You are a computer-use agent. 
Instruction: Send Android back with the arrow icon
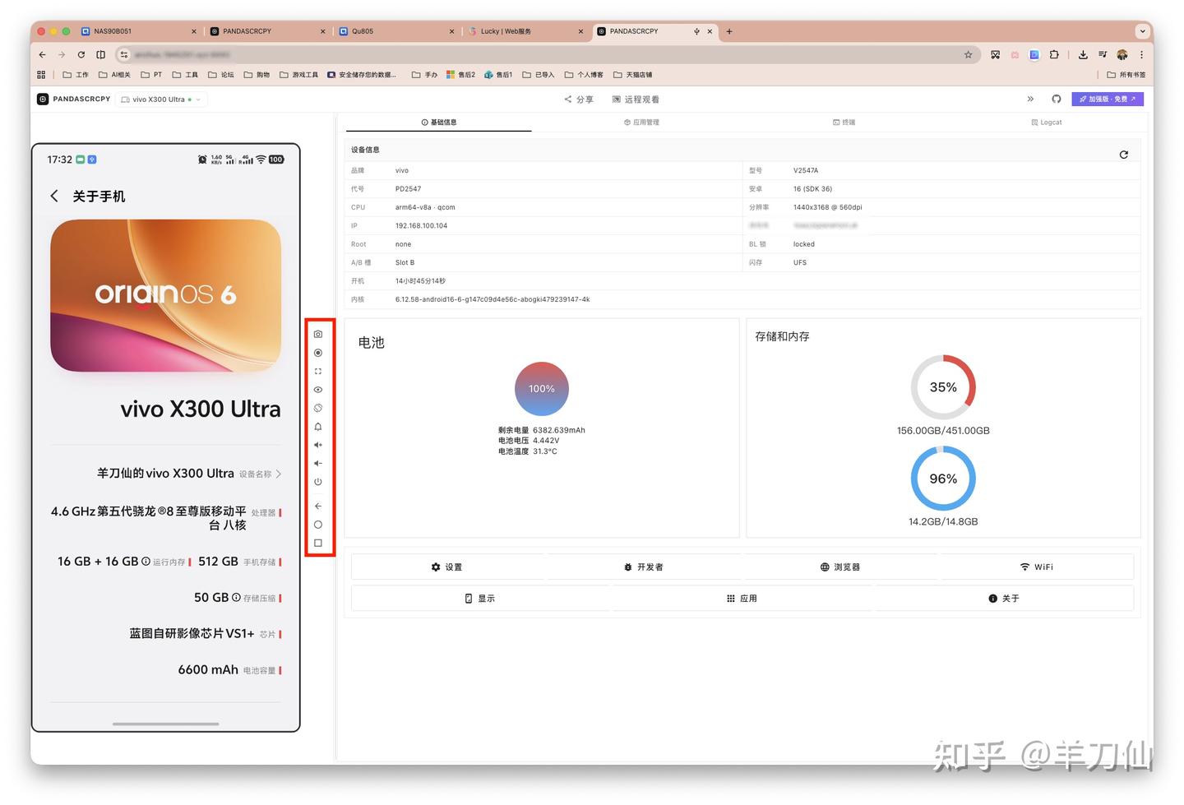pos(318,506)
